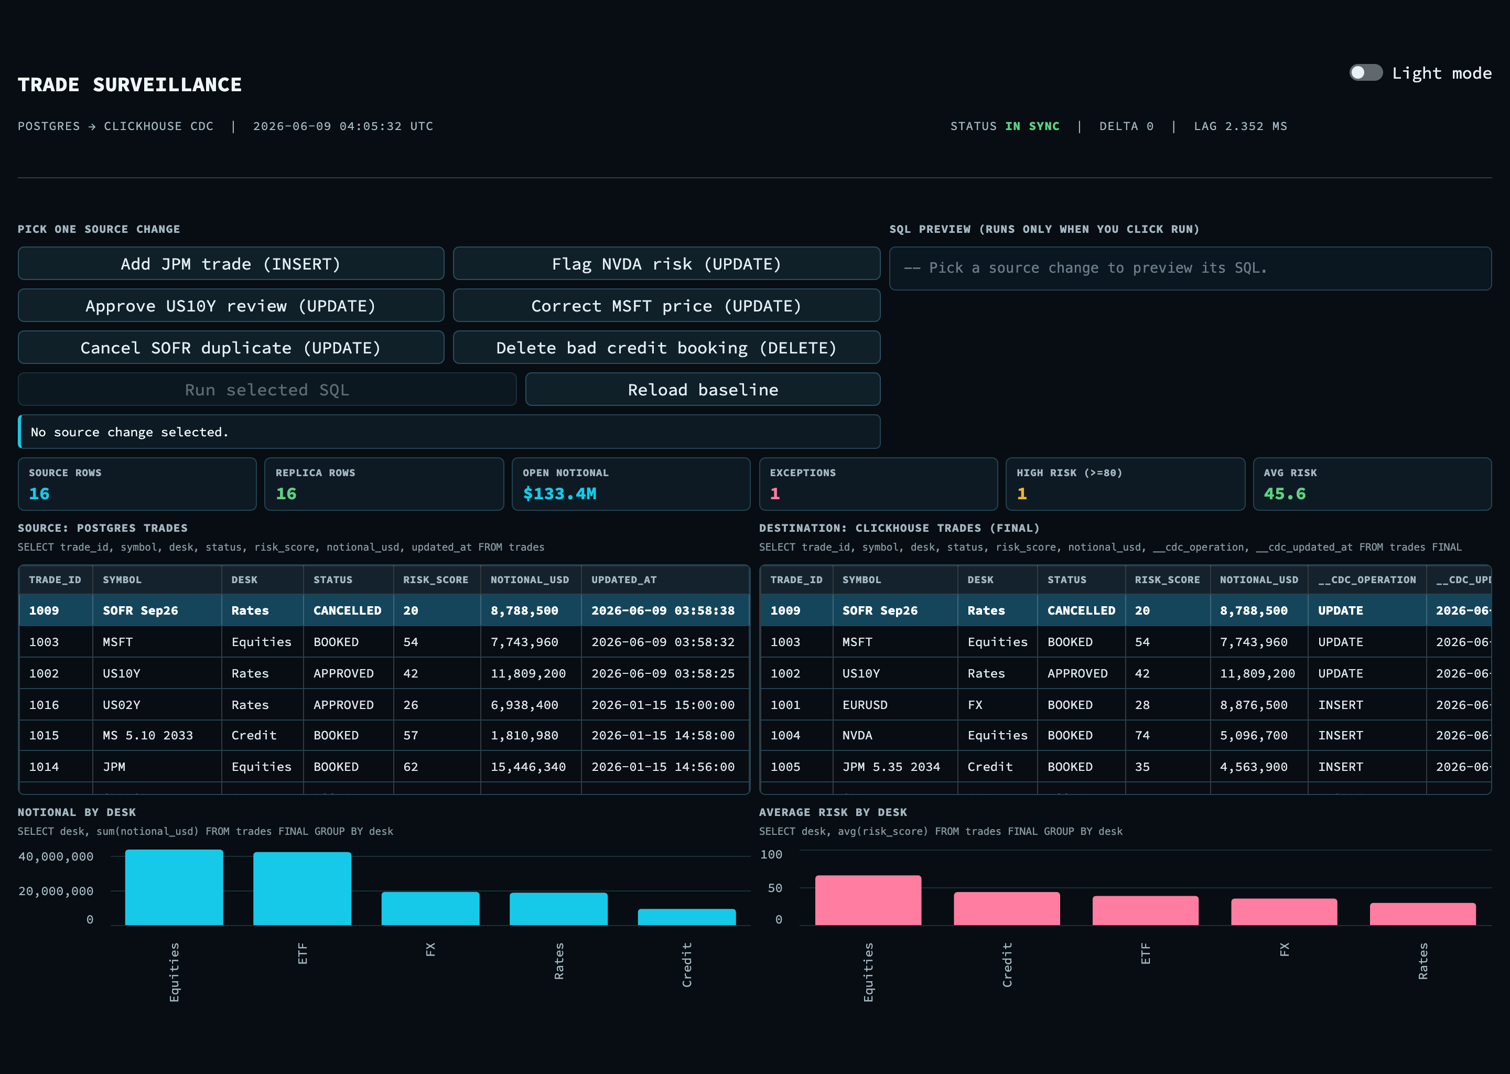
Task: Click ETF bar in Average Risk chart
Action: (1145, 911)
